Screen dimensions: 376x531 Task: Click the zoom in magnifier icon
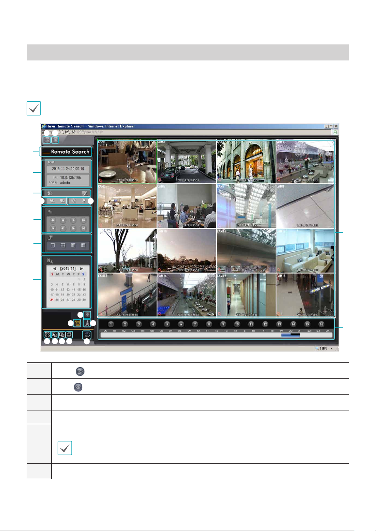(62, 201)
